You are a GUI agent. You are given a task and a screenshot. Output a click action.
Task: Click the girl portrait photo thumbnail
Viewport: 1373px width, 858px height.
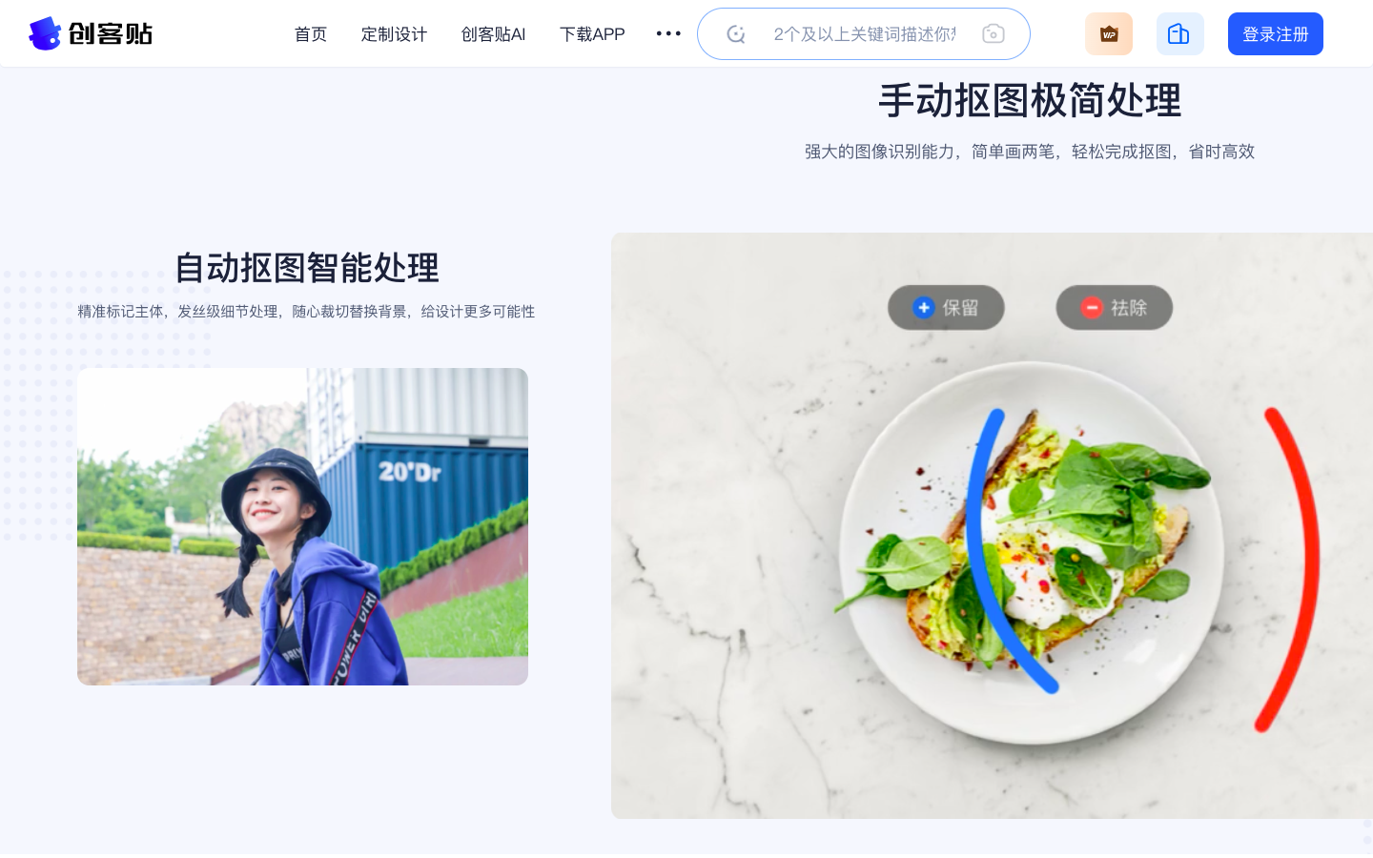click(x=302, y=526)
